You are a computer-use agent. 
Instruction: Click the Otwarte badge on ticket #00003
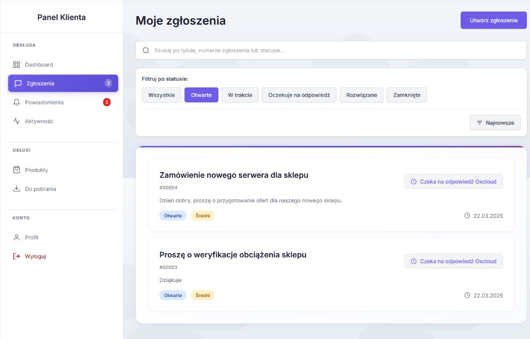pyautogui.click(x=173, y=295)
